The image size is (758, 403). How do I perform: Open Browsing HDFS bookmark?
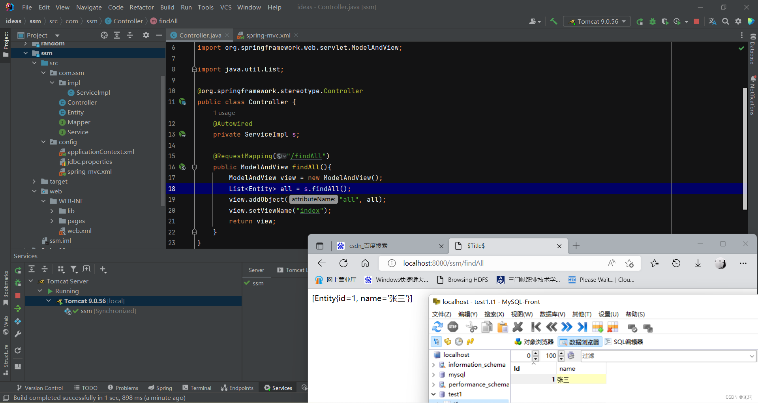(x=462, y=280)
